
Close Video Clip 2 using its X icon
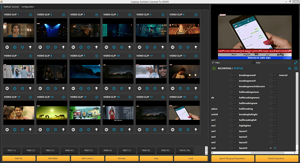(x=63, y=15)
